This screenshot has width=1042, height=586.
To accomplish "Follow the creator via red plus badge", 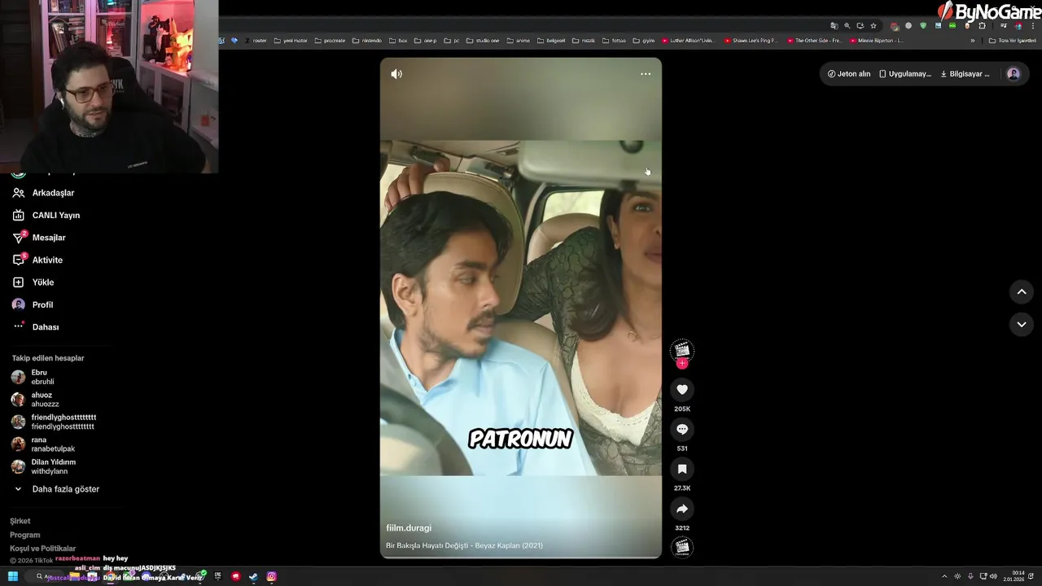I will click(682, 363).
